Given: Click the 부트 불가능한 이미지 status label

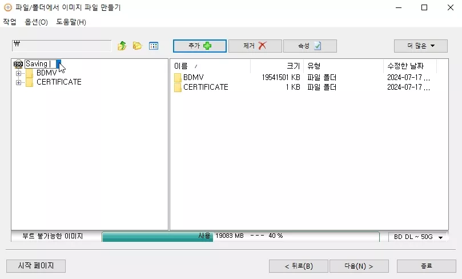Looking at the screenshot, I should 53,236.
